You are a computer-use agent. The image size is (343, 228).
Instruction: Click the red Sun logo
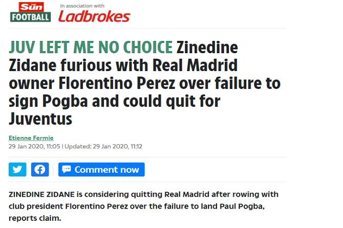coord(30,7)
